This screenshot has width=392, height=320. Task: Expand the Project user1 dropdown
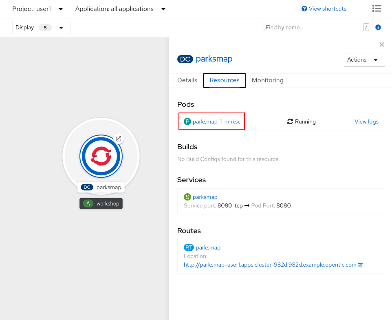point(37,9)
